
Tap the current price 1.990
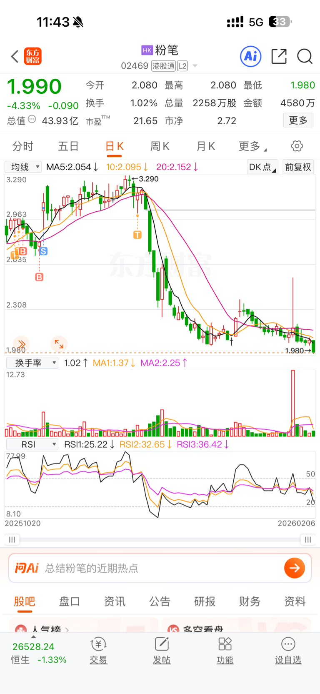tap(34, 87)
